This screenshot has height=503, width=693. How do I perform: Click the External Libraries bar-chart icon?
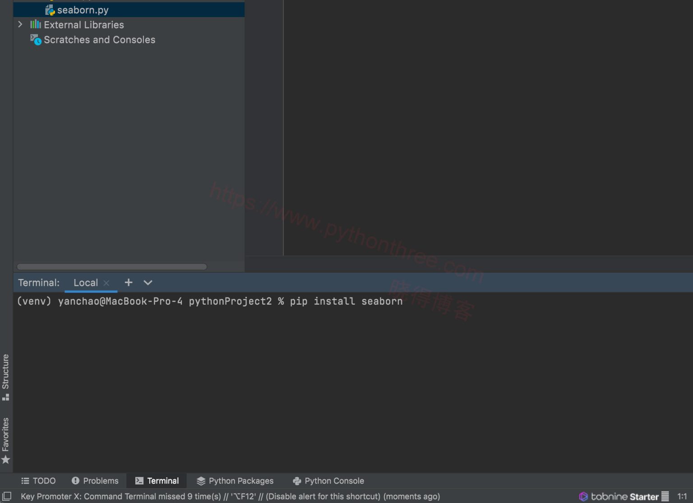click(x=36, y=24)
